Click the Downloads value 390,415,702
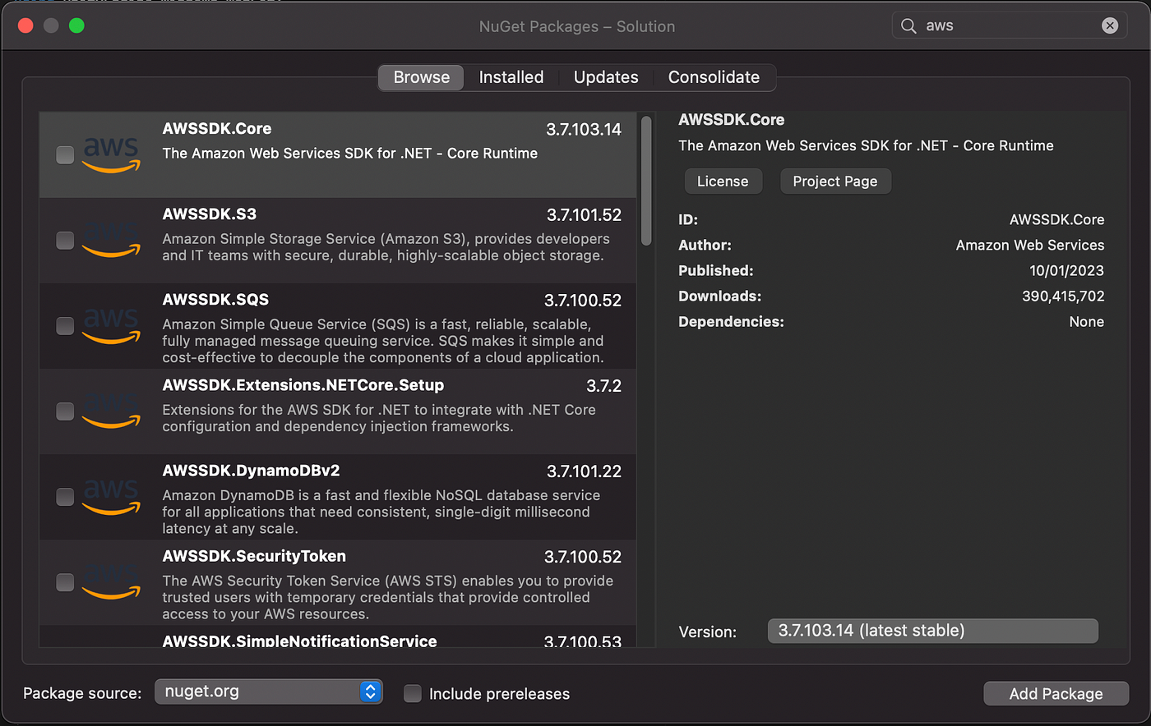Image resolution: width=1151 pixels, height=726 pixels. pyautogui.click(x=1063, y=296)
